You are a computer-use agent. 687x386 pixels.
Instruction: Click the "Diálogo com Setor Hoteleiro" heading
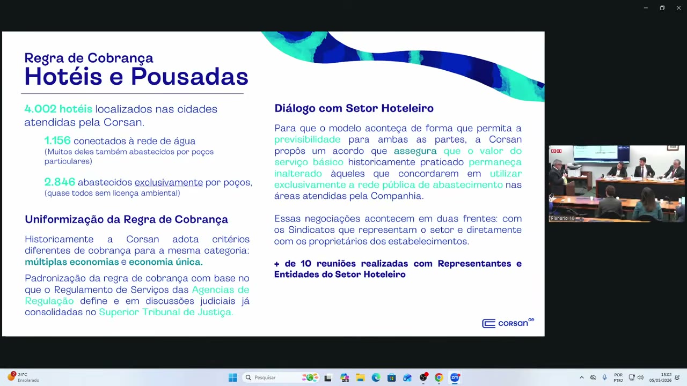[354, 108]
